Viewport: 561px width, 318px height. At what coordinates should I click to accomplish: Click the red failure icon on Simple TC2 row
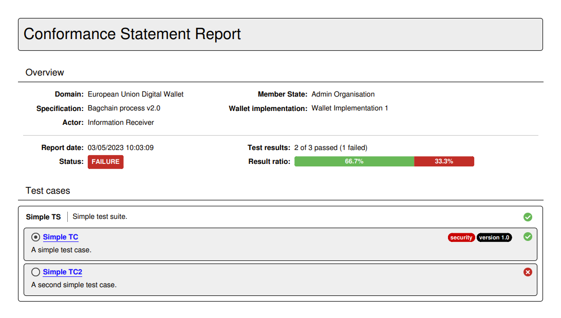tap(528, 272)
